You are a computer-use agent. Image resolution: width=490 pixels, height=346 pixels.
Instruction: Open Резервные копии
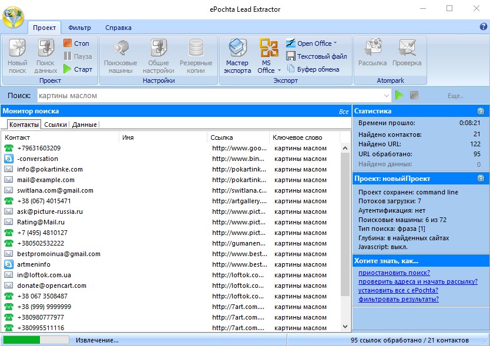pos(196,56)
